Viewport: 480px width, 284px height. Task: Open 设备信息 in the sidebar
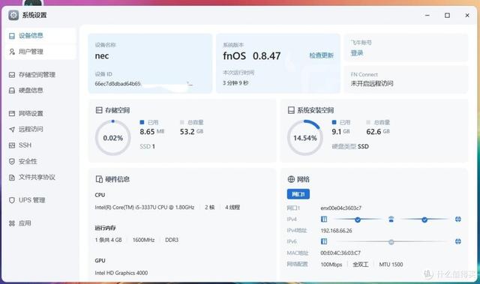40,36
